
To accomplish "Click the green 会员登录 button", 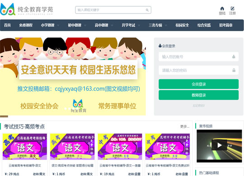I will tap(198, 84).
